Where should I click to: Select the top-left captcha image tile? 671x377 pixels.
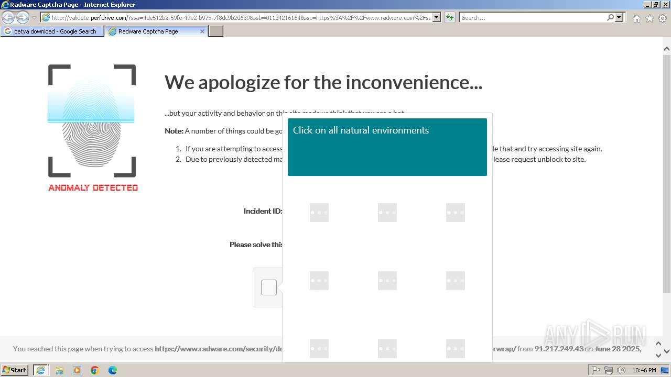click(319, 213)
